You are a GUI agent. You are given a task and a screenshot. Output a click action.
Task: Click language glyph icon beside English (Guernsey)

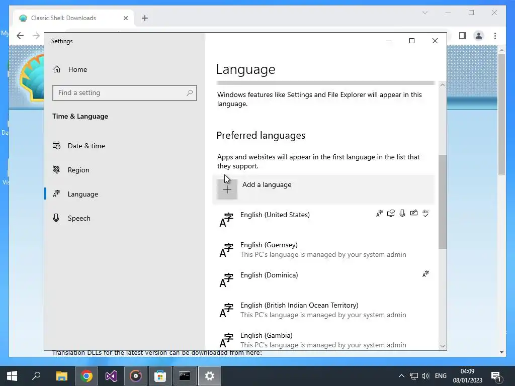point(226,250)
